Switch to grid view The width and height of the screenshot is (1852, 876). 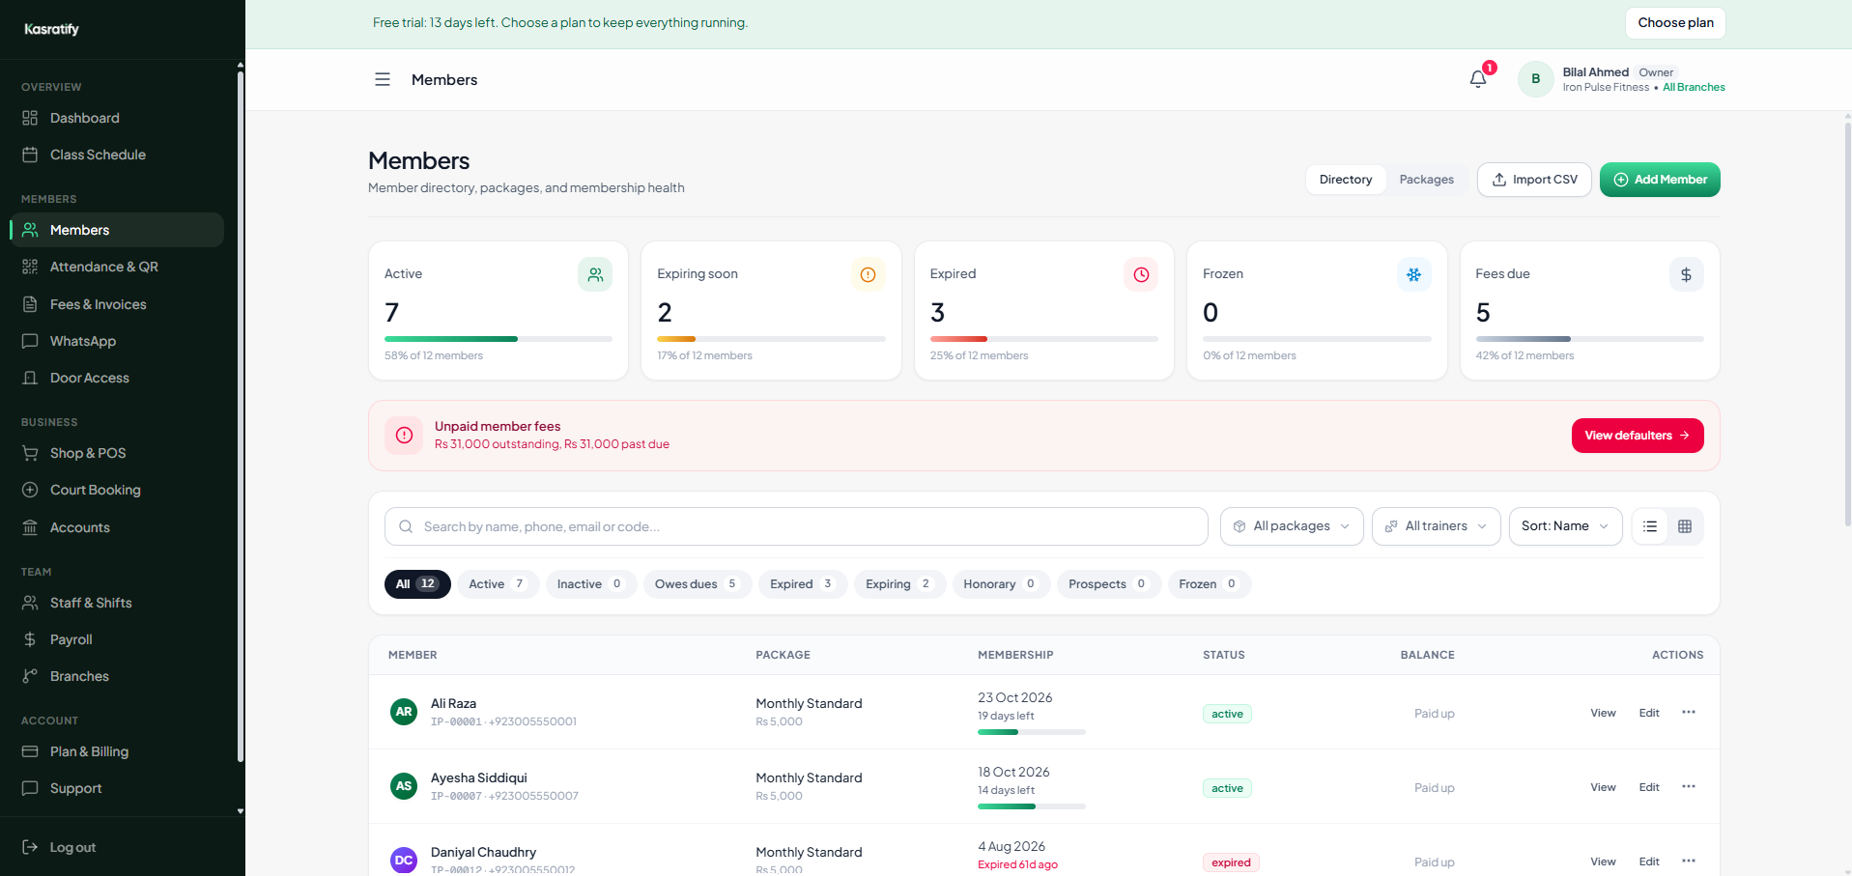(x=1685, y=526)
